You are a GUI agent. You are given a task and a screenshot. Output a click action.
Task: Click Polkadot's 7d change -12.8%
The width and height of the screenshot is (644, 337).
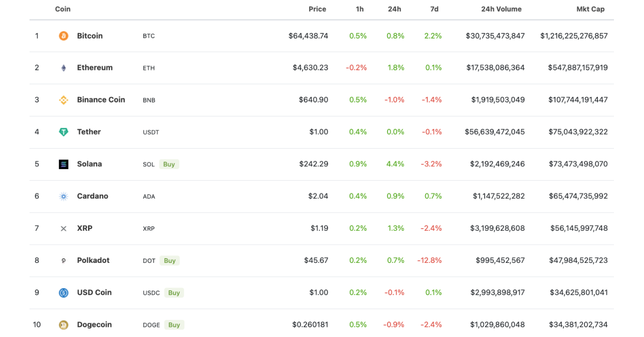point(429,260)
